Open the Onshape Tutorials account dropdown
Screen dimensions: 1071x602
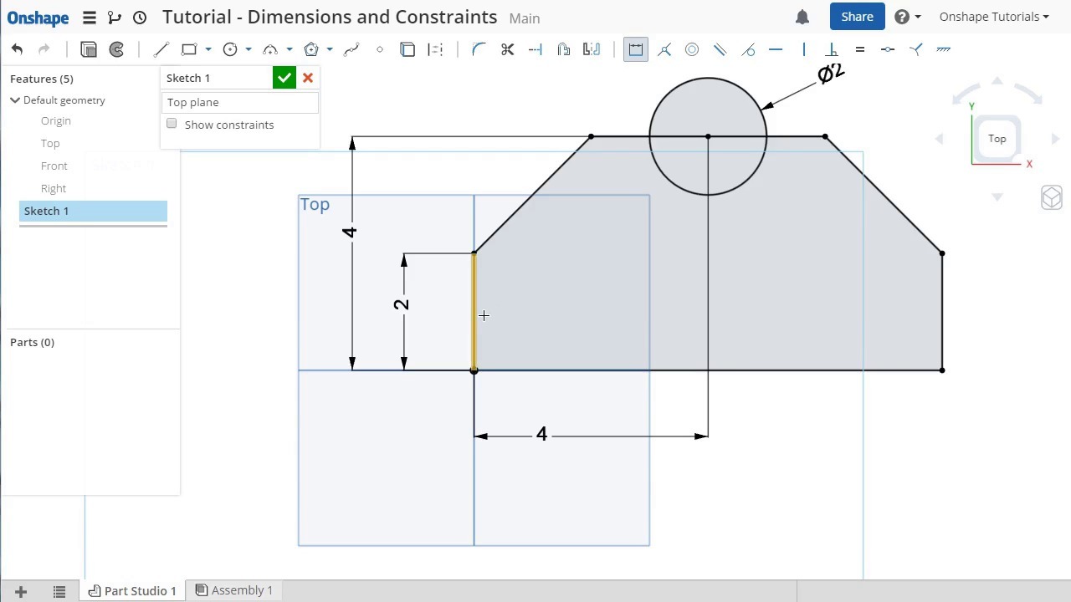pos(993,17)
